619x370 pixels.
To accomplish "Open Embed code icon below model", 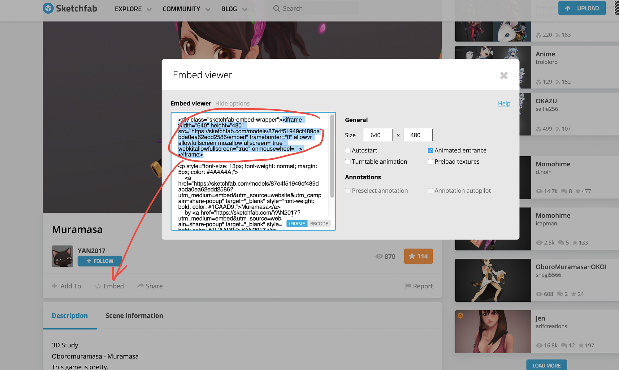I will tap(98, 286).
